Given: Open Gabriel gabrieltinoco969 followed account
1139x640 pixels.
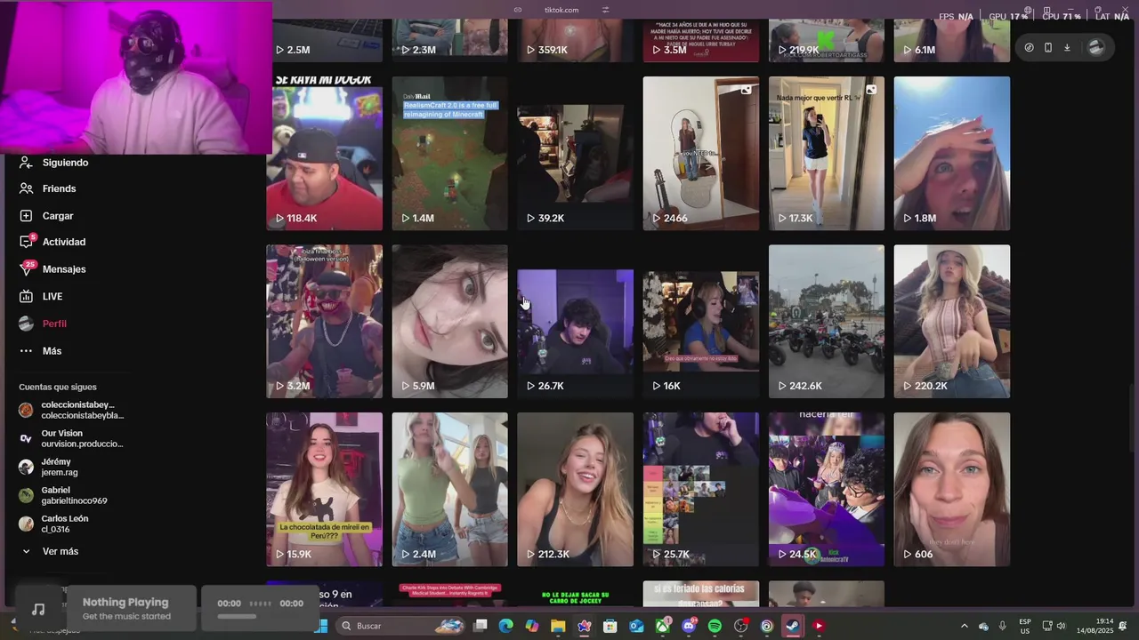Looking at the screenshot, I should pyautogui.click(x=63, y=495).
